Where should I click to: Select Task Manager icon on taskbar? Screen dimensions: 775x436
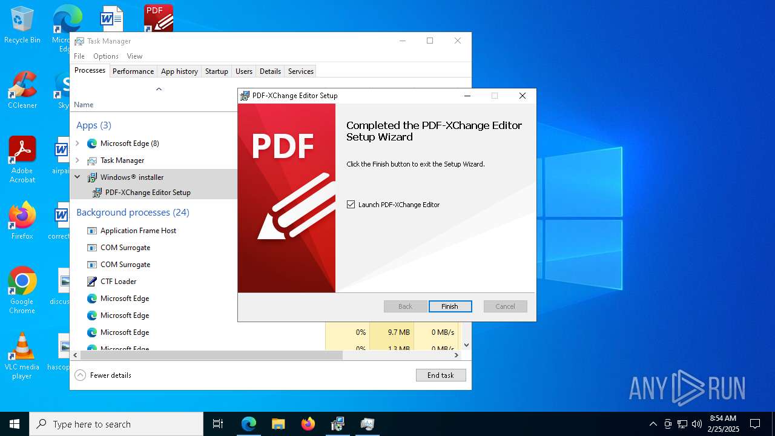(x=367, y=424)
